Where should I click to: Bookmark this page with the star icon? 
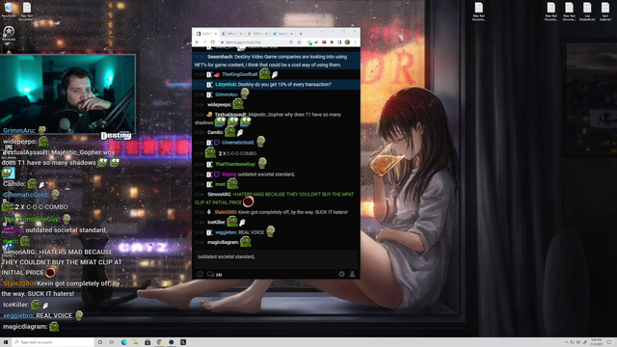299,42
